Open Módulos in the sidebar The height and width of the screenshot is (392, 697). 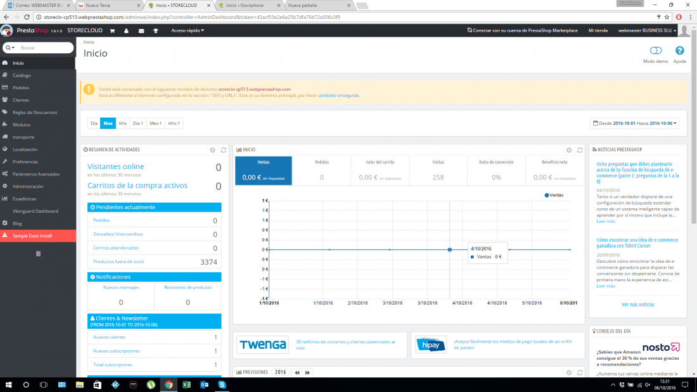coord(38,125)
